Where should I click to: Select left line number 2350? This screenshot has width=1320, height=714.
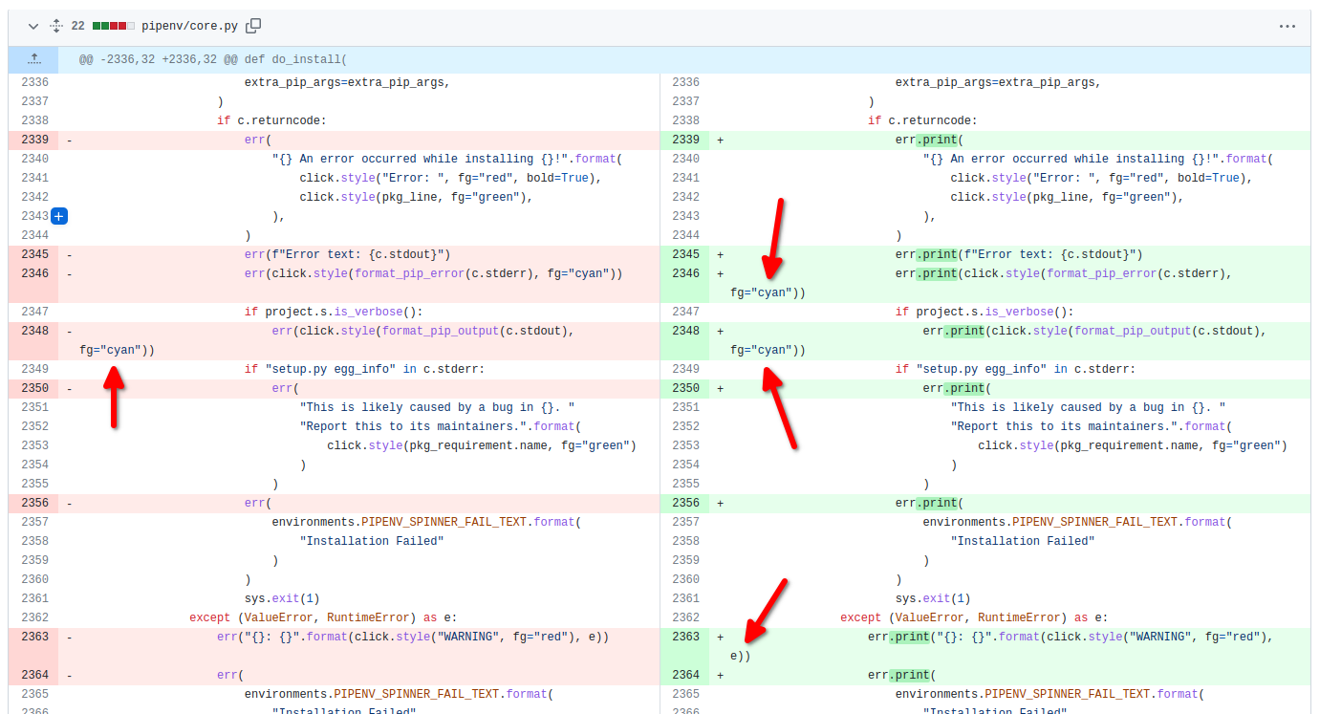(x=34, y=388)
